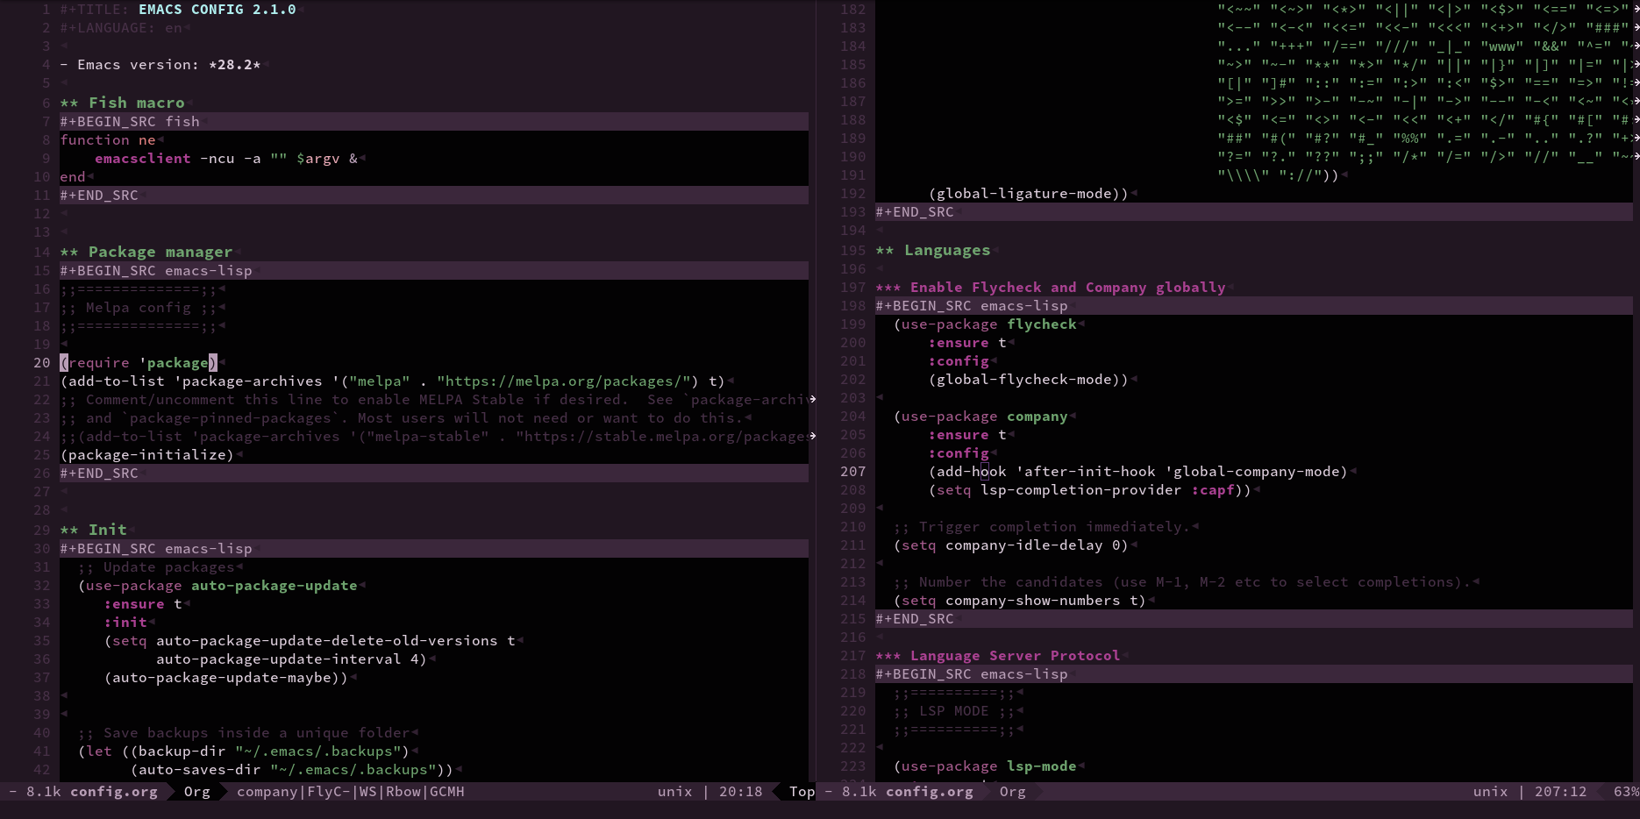Click the #+LANGUAGE: en line
Screen dimensions: 1640x819
pyautogui.click(x=121, y=28)
